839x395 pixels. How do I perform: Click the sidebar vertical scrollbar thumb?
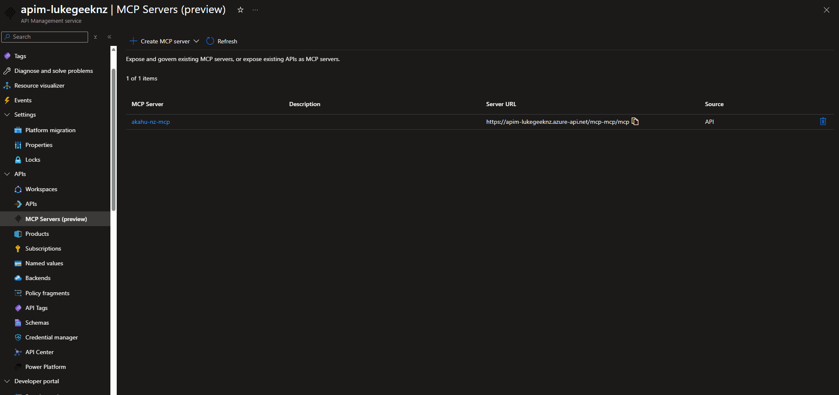[x=113, y=139]
